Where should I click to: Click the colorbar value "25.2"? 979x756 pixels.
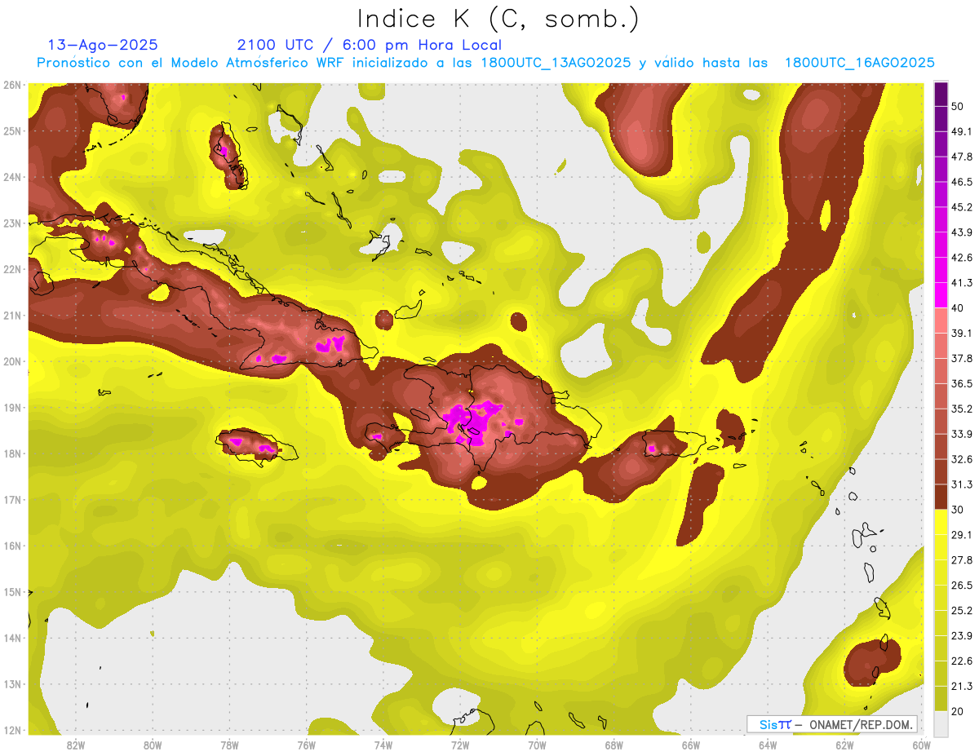(x=961, y=611)
